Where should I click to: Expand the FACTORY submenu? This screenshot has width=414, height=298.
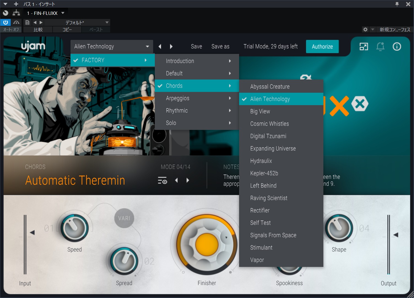113,60
